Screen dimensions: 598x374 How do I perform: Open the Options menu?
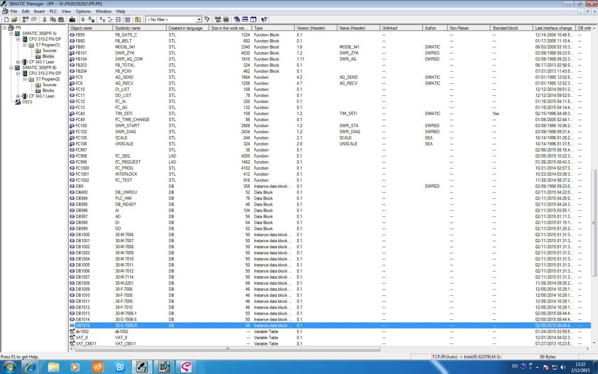click(x=83, y=11)
